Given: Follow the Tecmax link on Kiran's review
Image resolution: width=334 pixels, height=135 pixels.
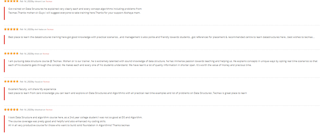Looking at the screenshot, I should (x=46, y=54).
